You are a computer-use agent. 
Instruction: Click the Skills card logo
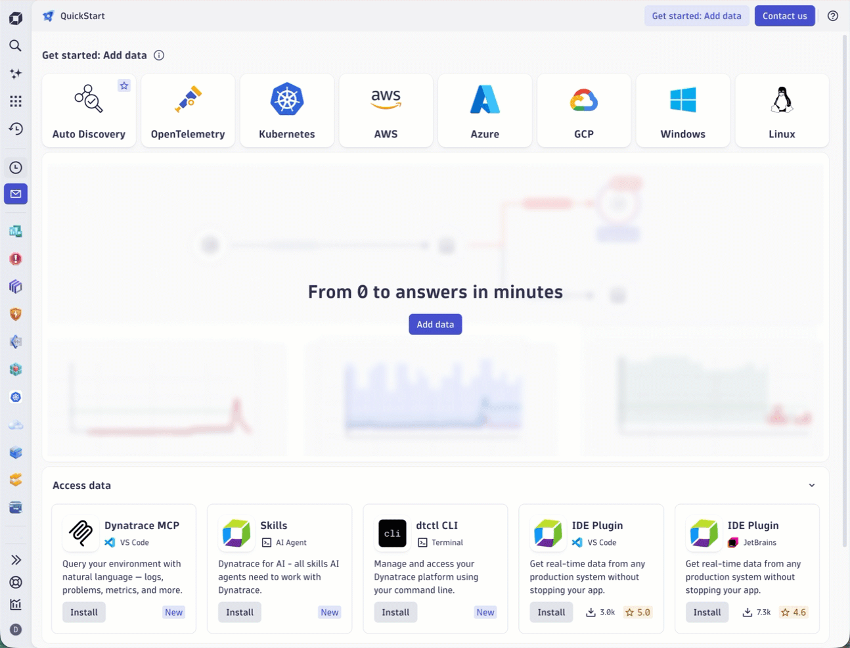[236, 533]
